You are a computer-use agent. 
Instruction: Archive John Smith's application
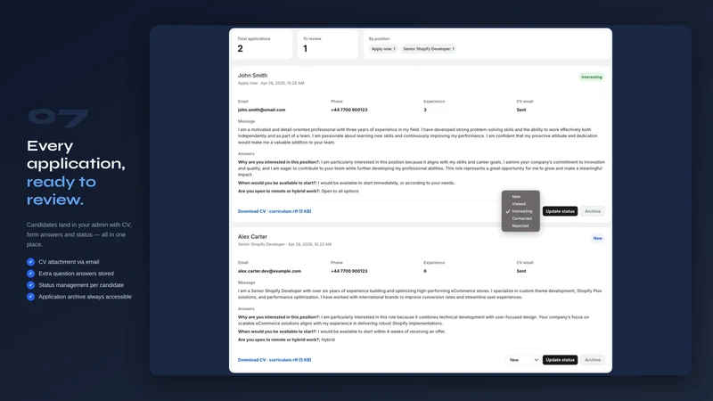coord(592,211)
